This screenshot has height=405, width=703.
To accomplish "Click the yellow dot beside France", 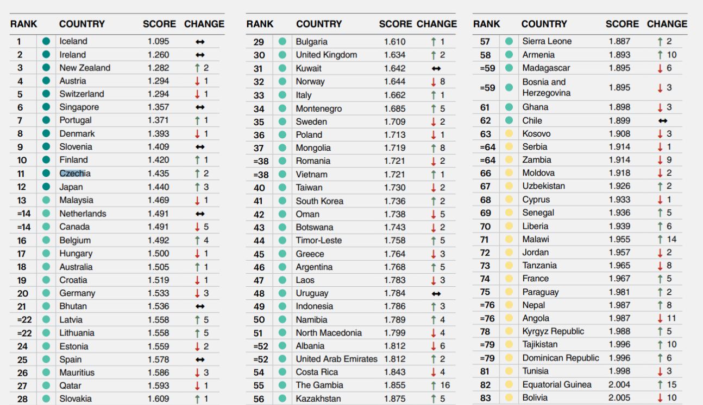I will [x=509, y=279].
